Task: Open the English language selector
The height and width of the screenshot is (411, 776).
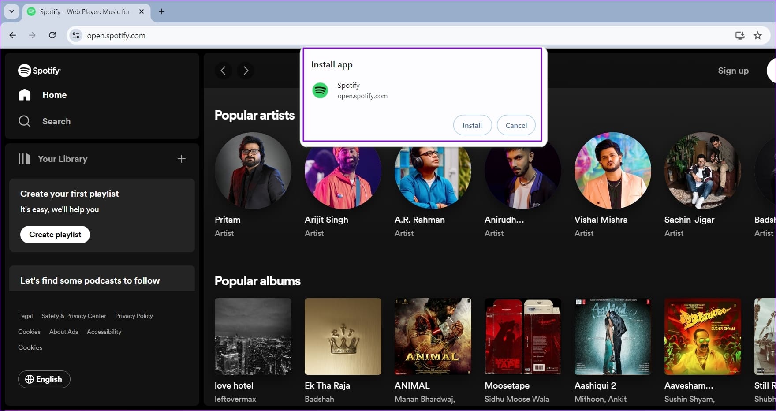Action: tap(44, 379)
